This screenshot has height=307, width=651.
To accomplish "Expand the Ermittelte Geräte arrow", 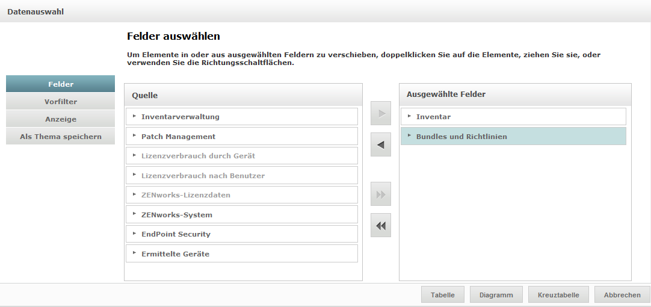I will coord(135,253).
